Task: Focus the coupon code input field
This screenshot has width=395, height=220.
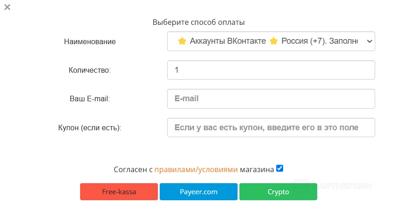Action: (271, 127)
